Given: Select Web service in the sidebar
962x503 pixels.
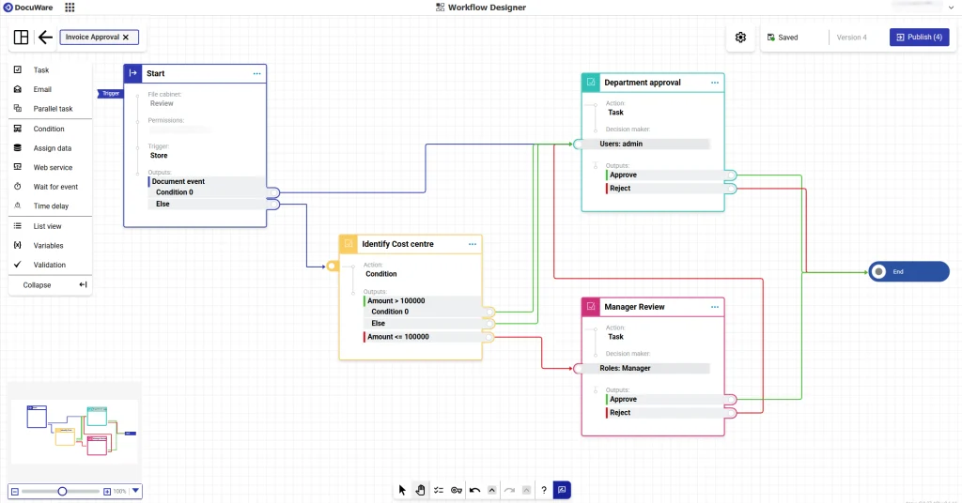Looking at the screenshot, I should 53,167.
